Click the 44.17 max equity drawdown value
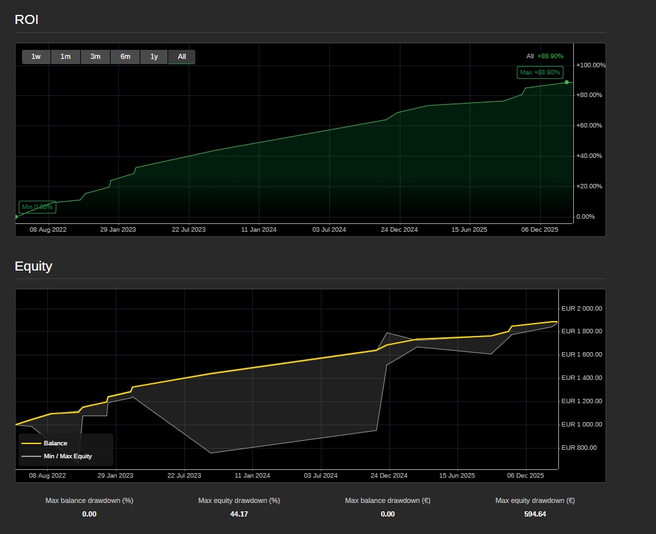This screenshot has width=656, height=534. coord(239,514)
